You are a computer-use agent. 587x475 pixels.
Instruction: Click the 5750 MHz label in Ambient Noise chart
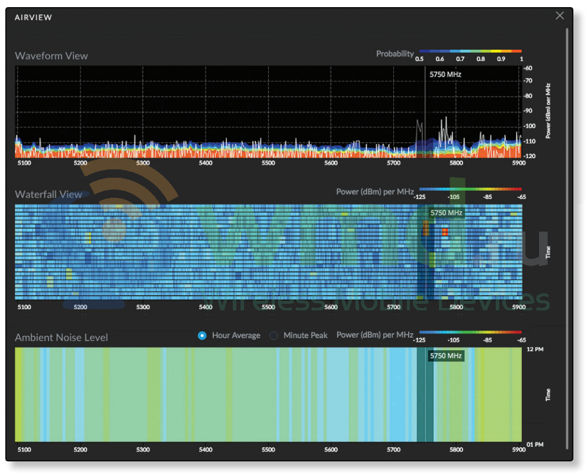pos(446,355)
